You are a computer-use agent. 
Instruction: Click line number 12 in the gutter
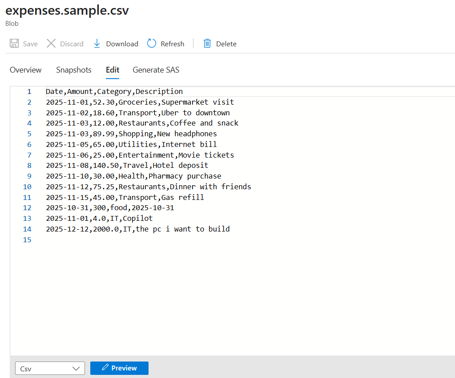point(27,208)
